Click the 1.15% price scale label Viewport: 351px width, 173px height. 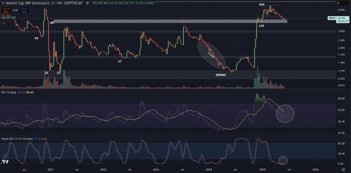click(342, 71)
